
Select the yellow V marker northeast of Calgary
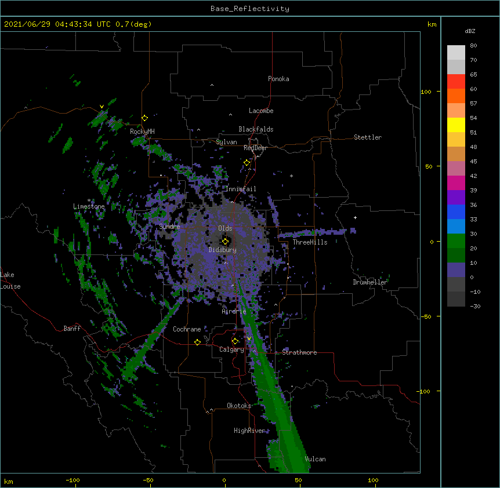[x=249, y=338]
